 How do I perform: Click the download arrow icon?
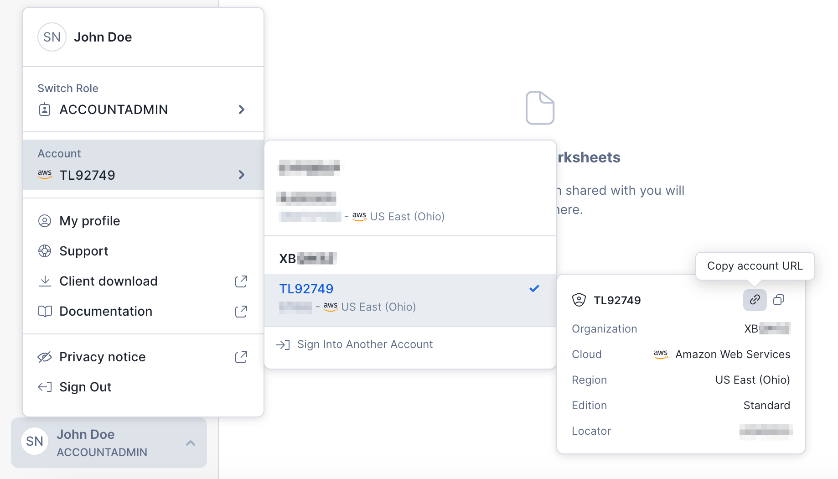click(45, 281)
